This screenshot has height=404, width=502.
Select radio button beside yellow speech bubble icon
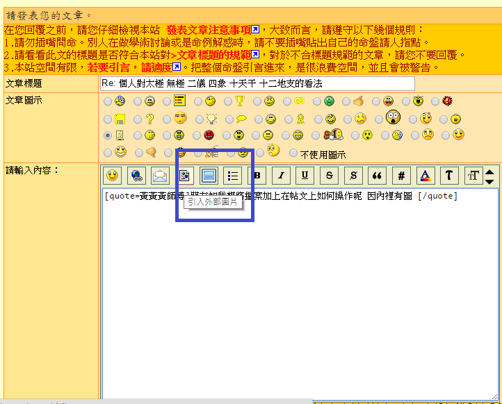point(229,119)
